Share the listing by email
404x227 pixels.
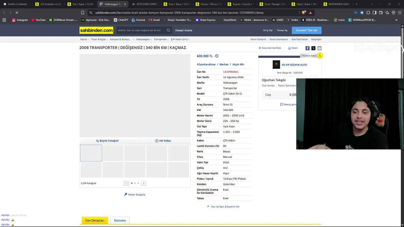[319, 48]
